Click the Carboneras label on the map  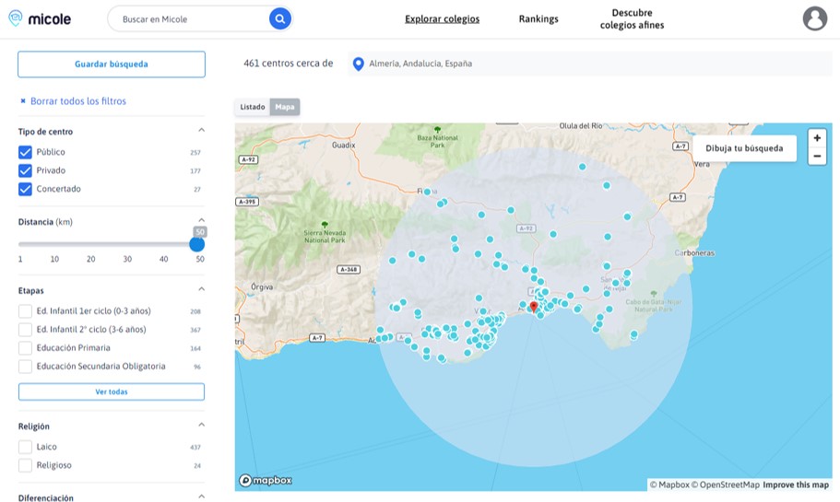click(x=694, y=252)
